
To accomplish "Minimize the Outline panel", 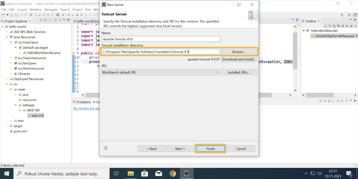I will (351, 19).
